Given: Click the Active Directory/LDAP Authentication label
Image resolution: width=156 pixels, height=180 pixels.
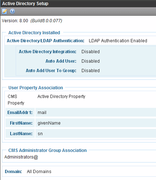Looking at the screenshot, I should click(x=46, y=41).
